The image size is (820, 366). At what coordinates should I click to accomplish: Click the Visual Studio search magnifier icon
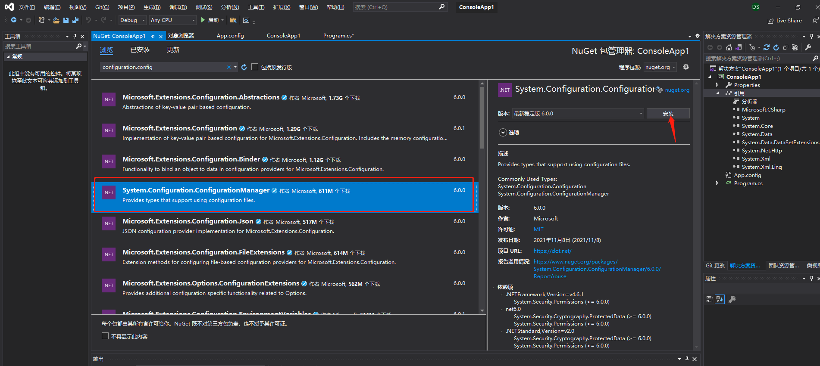pos(441,7)
